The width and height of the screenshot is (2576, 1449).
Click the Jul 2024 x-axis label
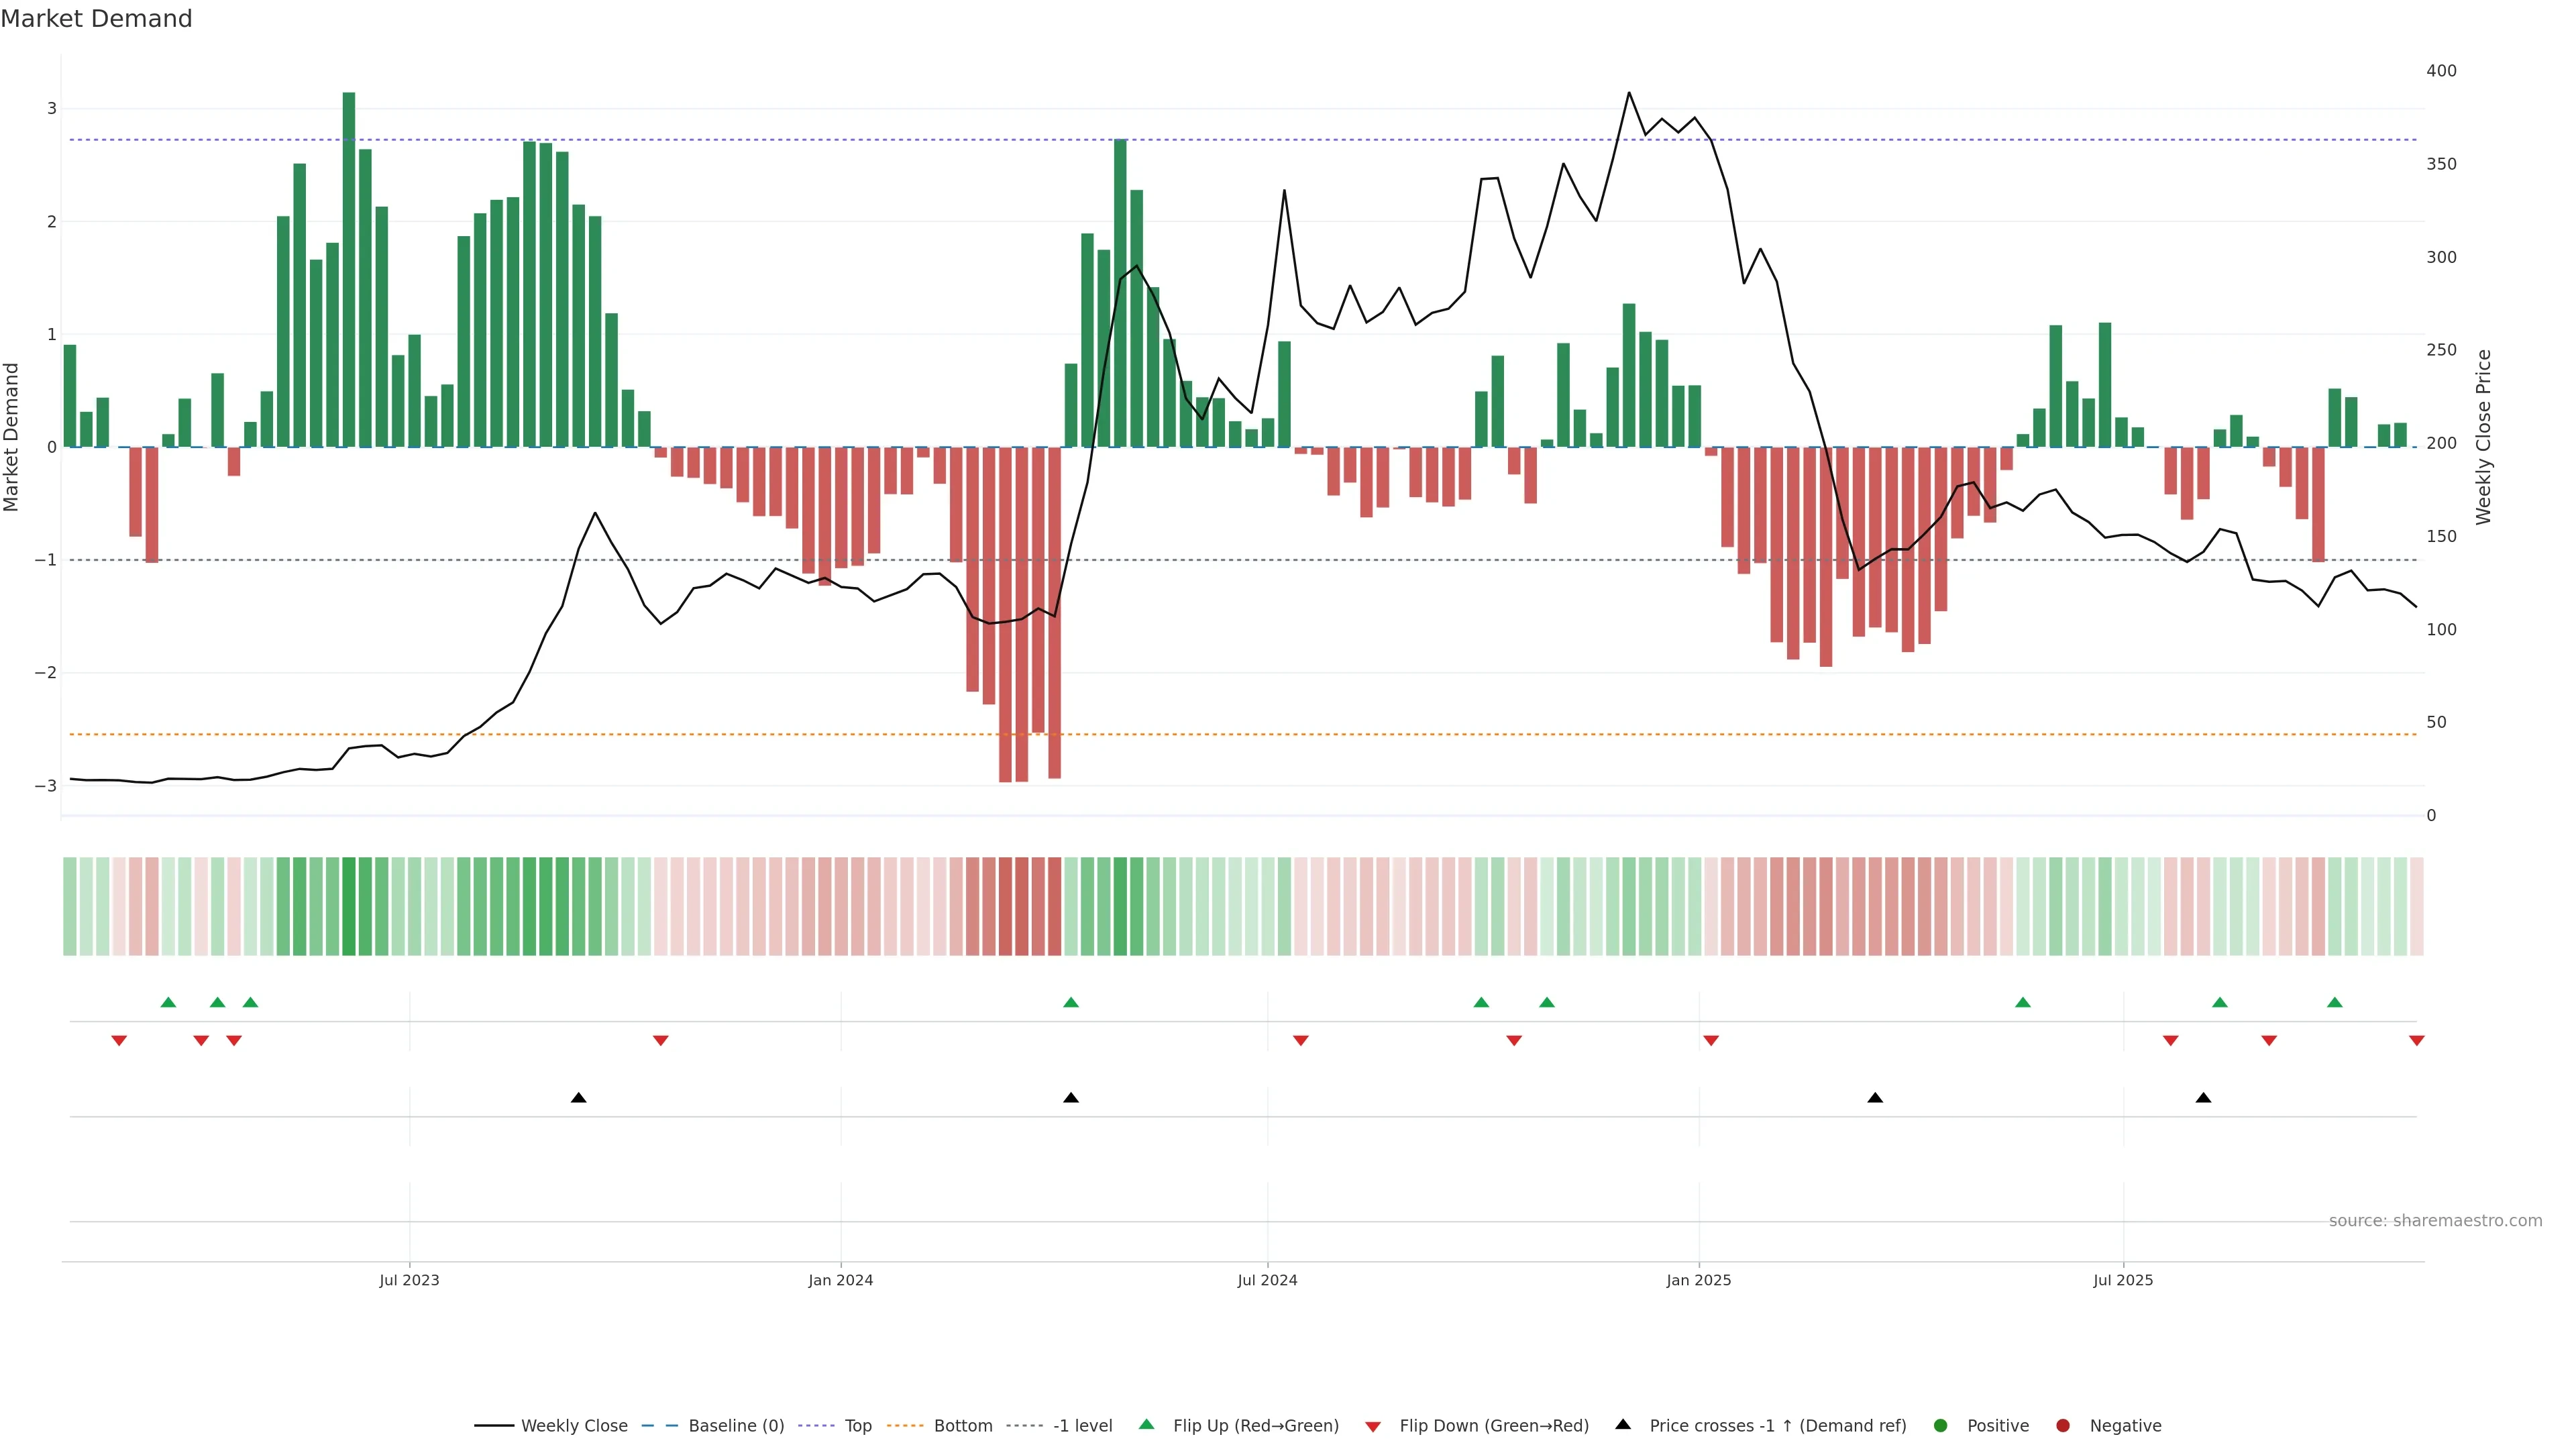click(1267, 1280)
